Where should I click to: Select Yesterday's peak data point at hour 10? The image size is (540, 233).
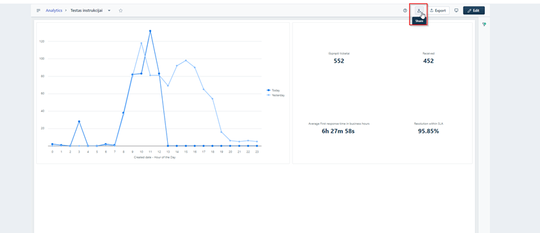(141, 43)
